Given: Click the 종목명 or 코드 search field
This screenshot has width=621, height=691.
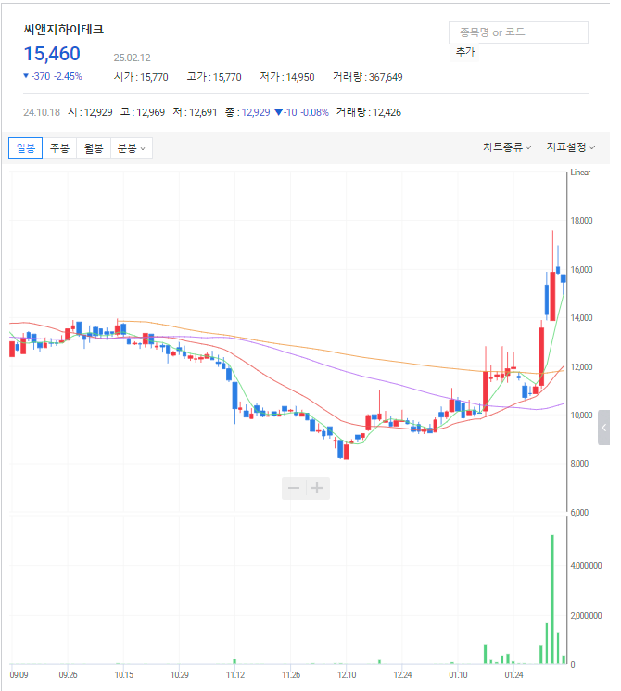Looking at the screenshot, I should [518, 32].
